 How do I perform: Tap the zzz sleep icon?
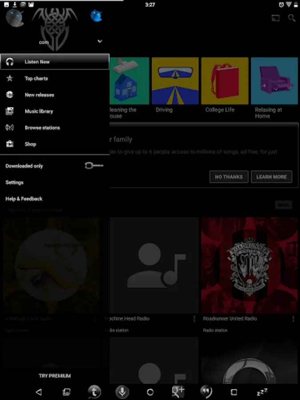tap(262, 392)
